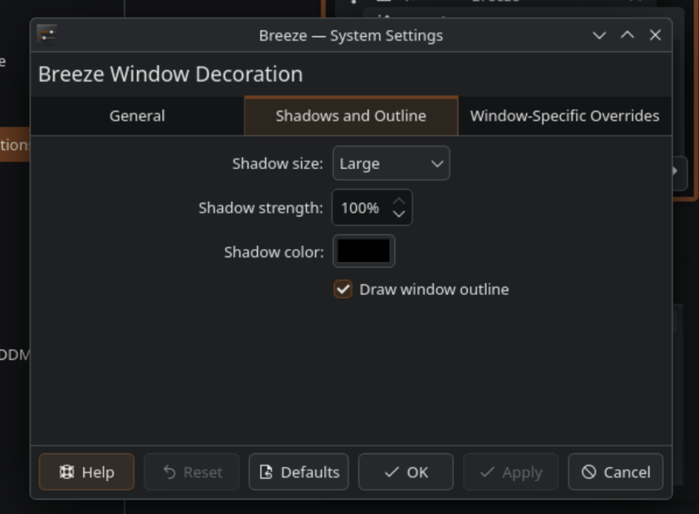
Task: Increase shadow strength with up arrow
Action: [399, 202]
